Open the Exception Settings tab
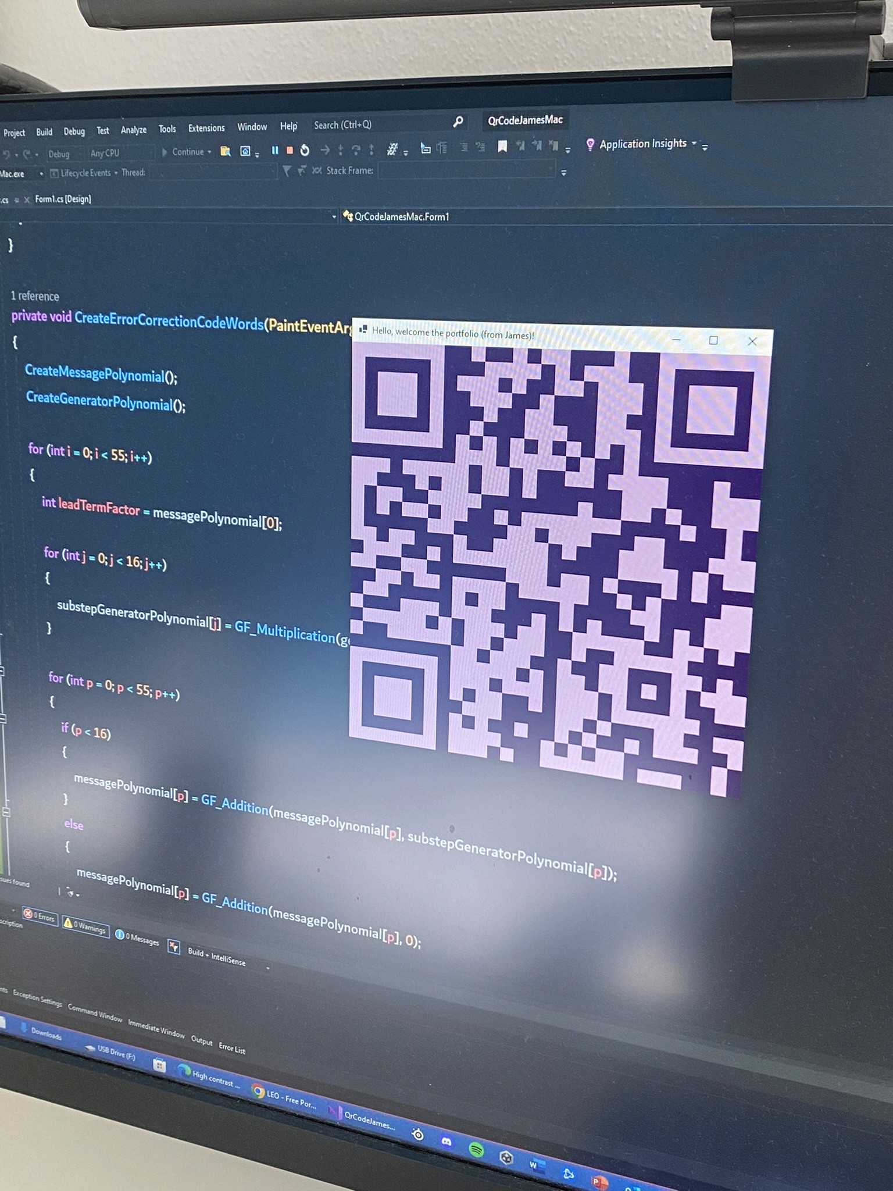Viewport: 893px width, 1191px height. click(x=37, y=997)
